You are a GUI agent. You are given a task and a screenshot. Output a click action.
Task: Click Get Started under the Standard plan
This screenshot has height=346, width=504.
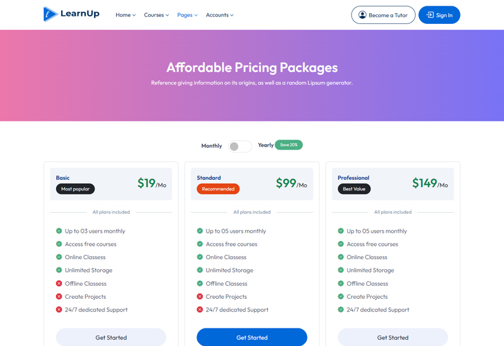[252, 338]
